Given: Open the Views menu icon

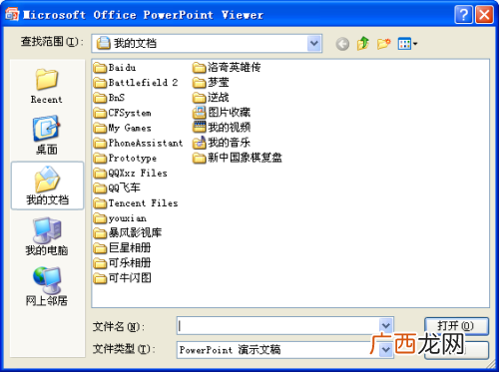Looking at the screenshot, I should pos(407,44).
